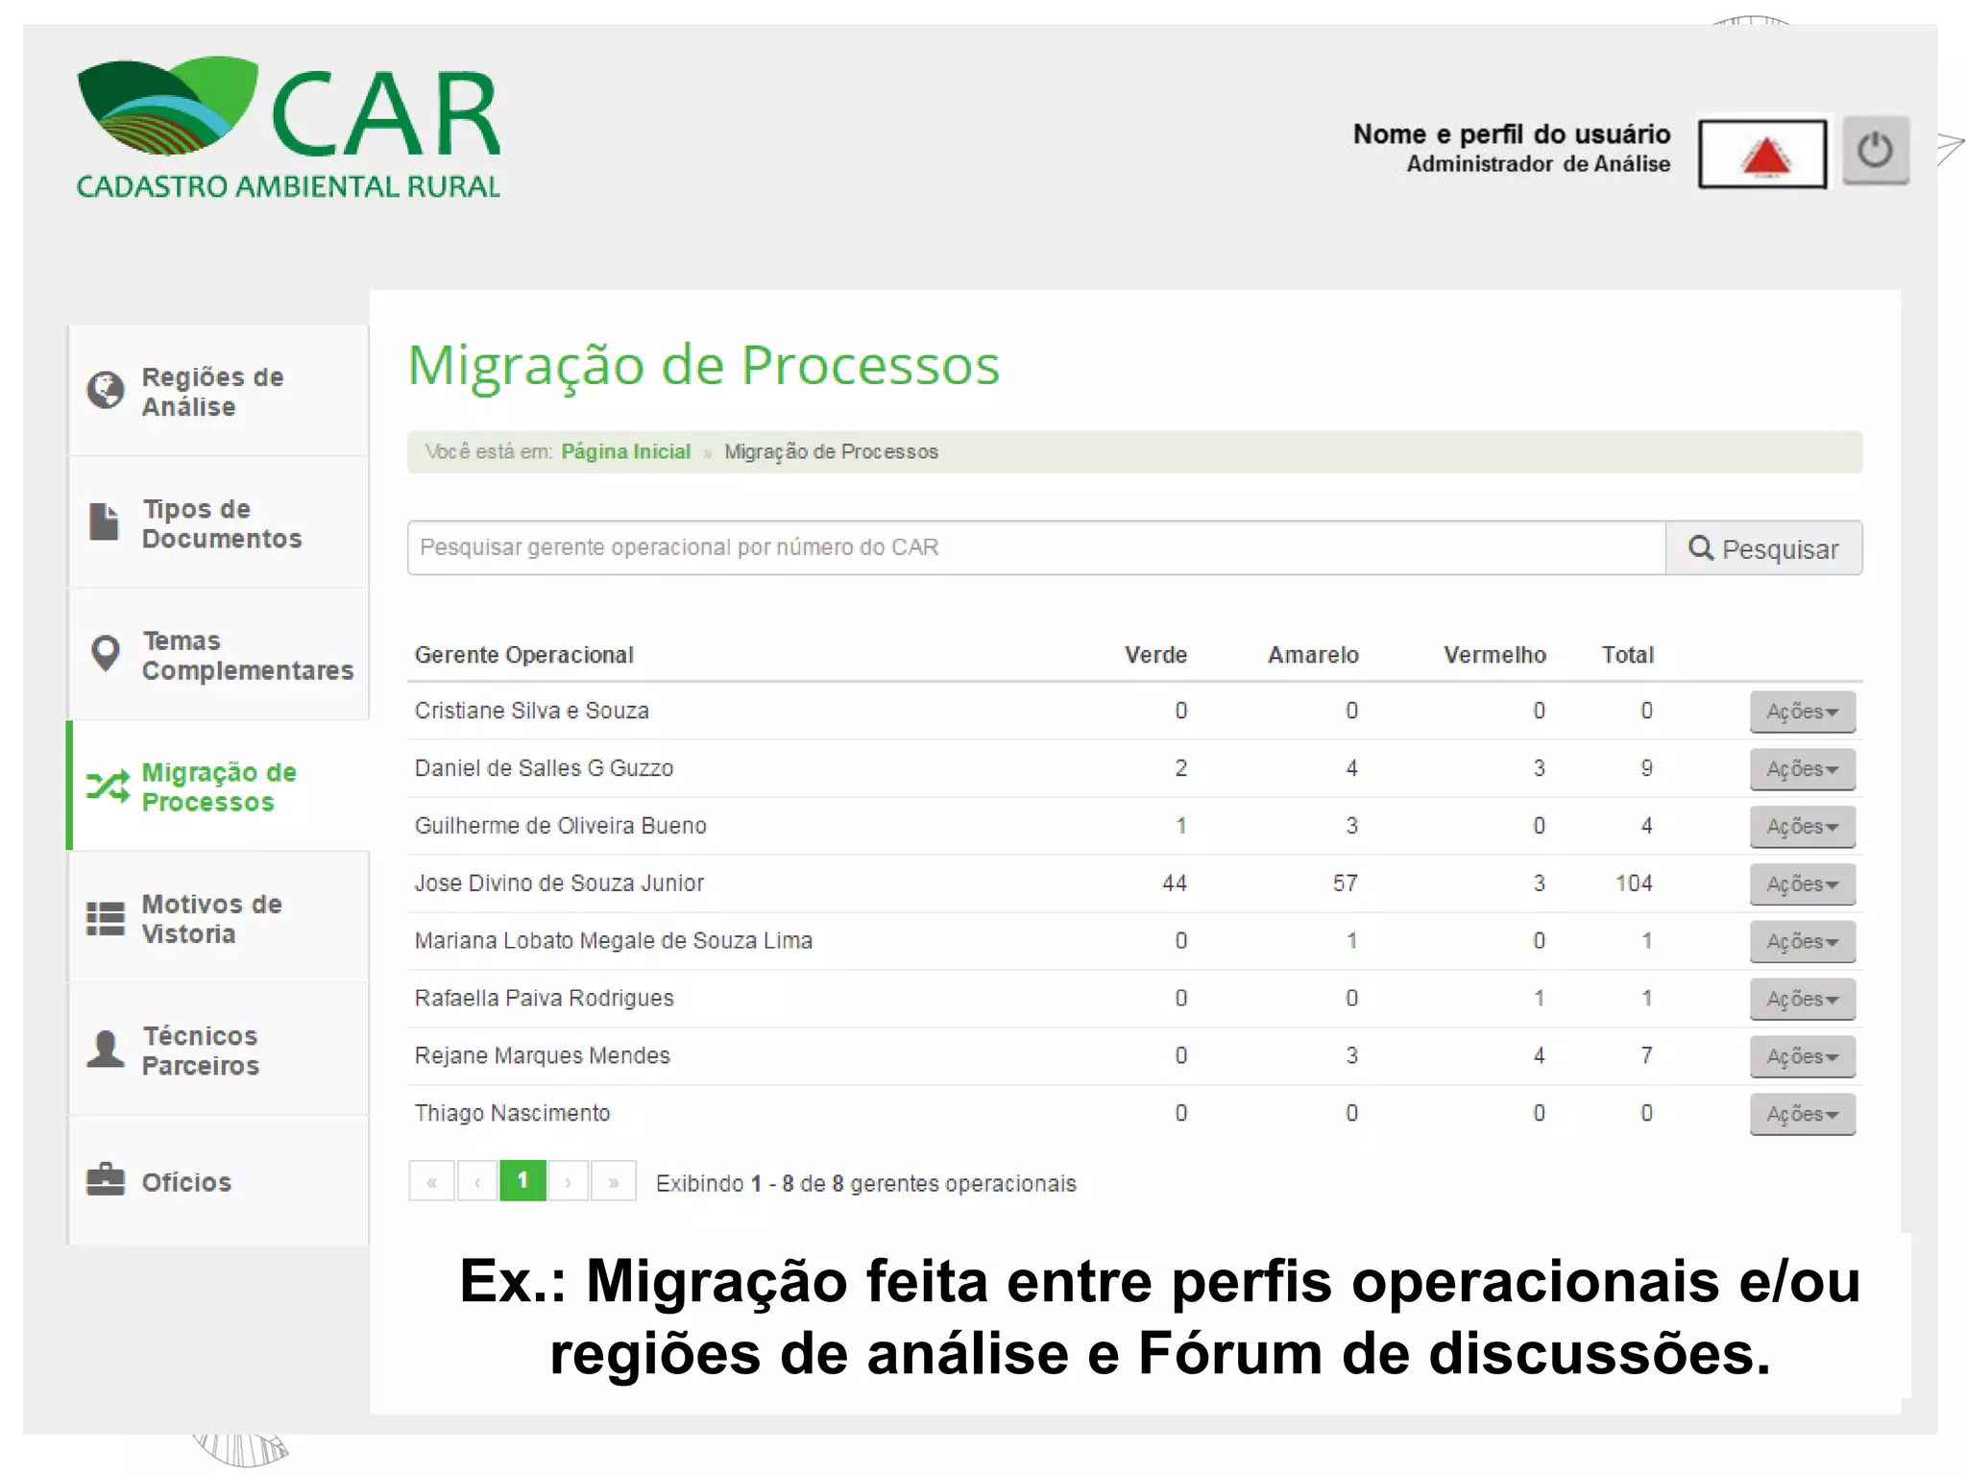
Task: Select the name Daniel de Salles G Guzzo
Action: (545, 768)
